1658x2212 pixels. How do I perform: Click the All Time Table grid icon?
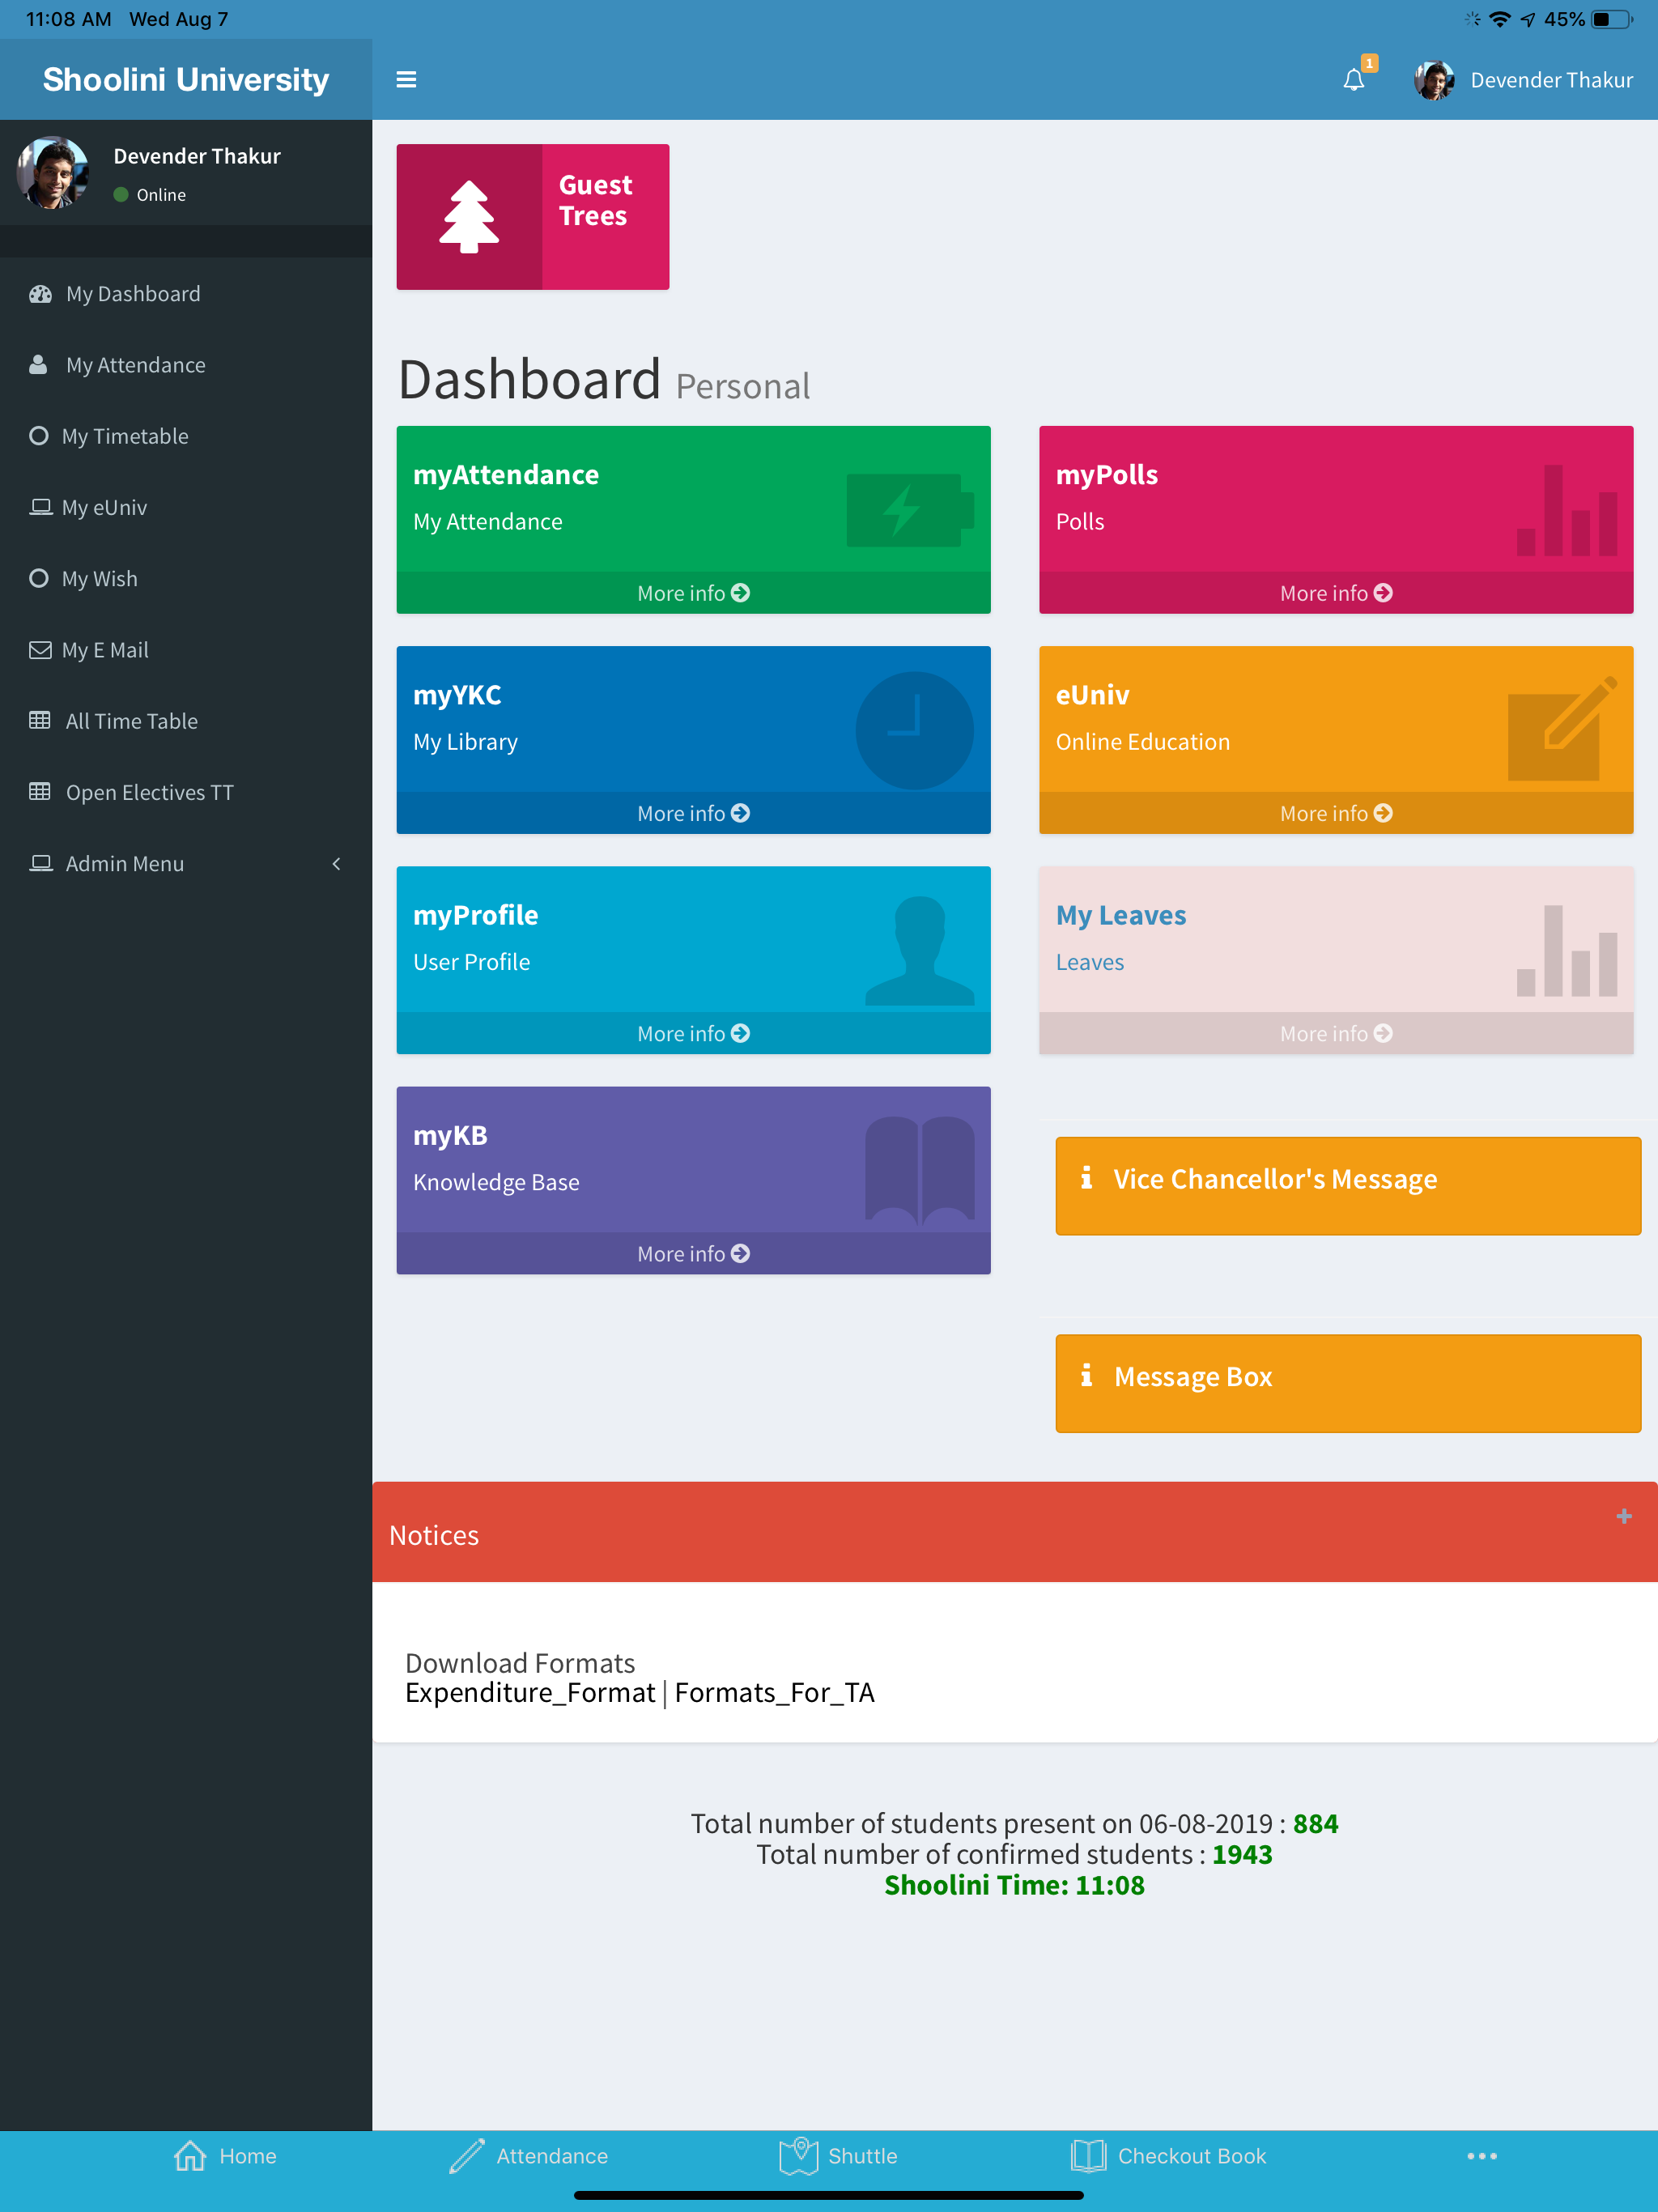pos(40,721)
